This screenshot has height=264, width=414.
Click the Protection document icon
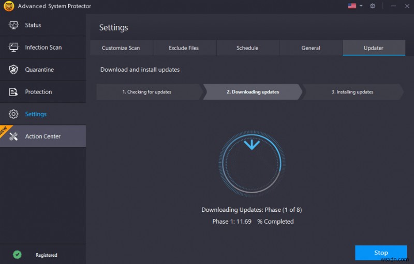[13, 92]
